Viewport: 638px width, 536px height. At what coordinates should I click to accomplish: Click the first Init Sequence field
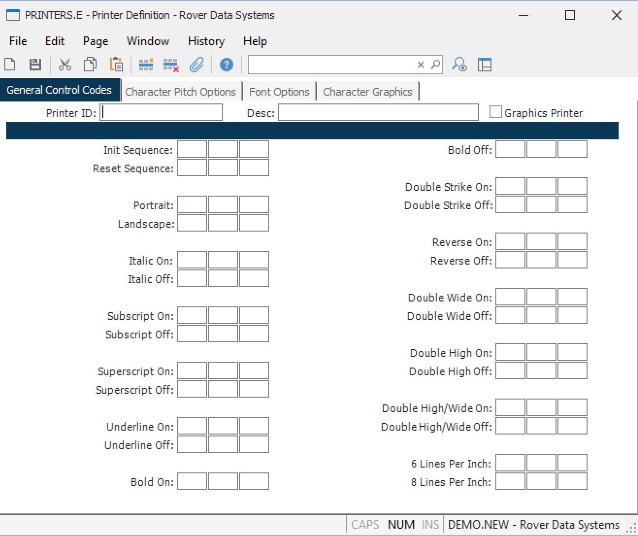(192, 150)
